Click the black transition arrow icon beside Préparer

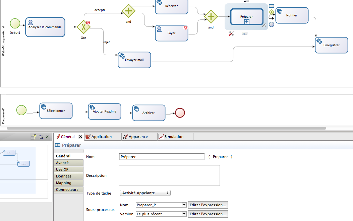[x=272, y=18]
